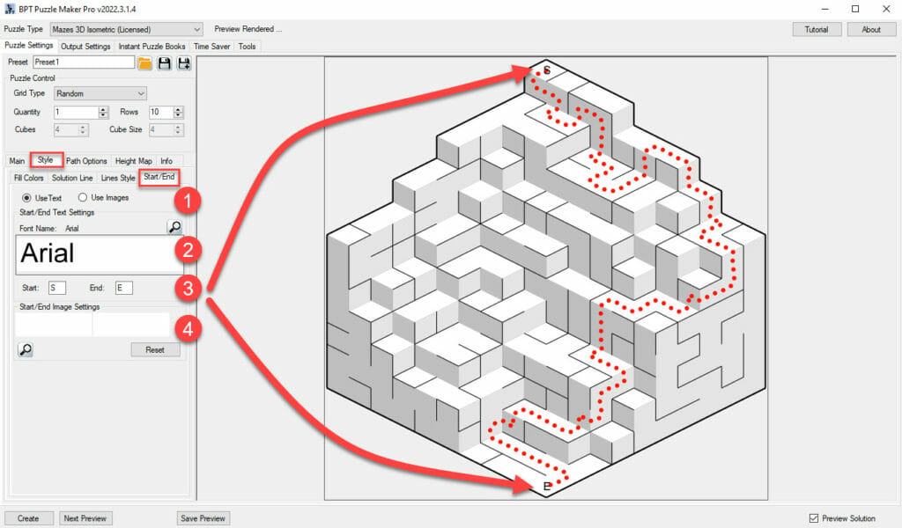Click the Create button to generate the maze
902x528 pixels.
click(x=28, y=517)
